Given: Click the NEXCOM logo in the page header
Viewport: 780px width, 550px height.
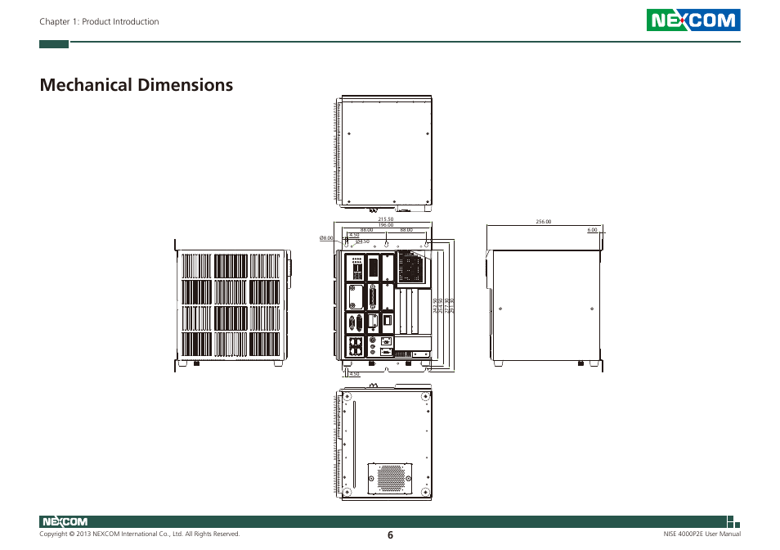Looking at the screenshot, I should [693, 20].
